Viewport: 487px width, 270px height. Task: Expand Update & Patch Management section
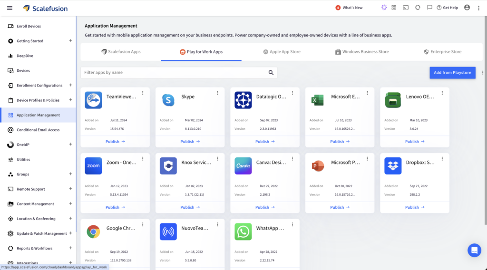point(70,233)
